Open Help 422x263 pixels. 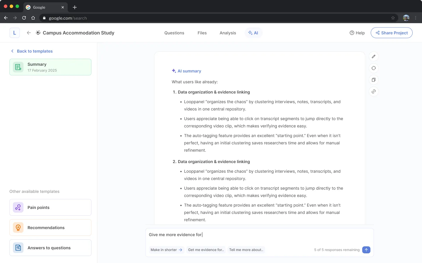(x=357, y=33)
